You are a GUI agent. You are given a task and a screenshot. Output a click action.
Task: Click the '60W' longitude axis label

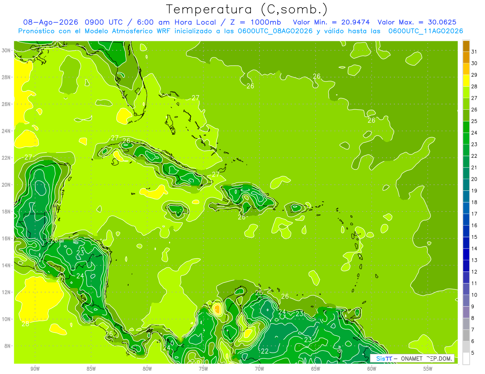pos(372,369)
